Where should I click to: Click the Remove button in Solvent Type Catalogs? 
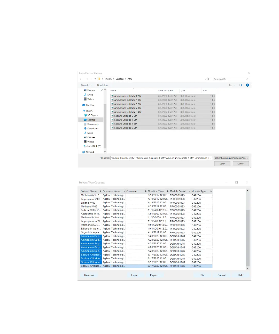coord(89,275)
